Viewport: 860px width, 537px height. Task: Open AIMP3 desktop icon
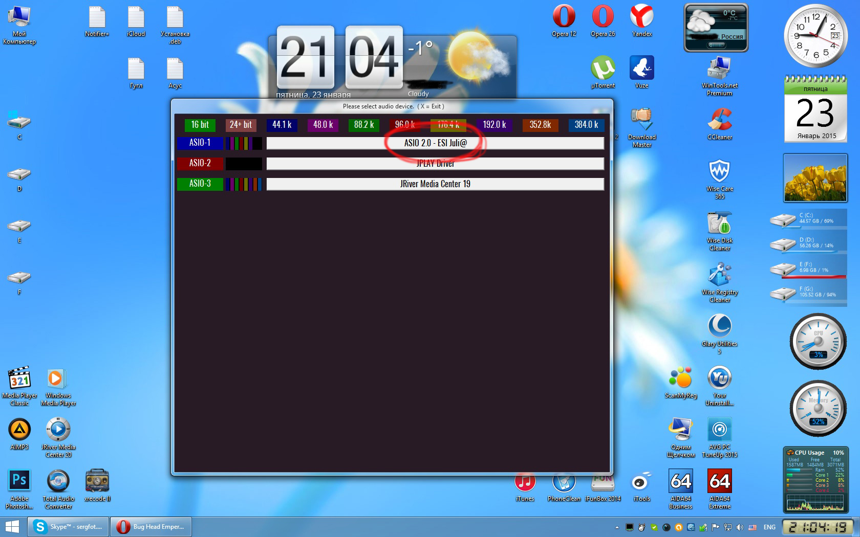[x=19, y=434]
